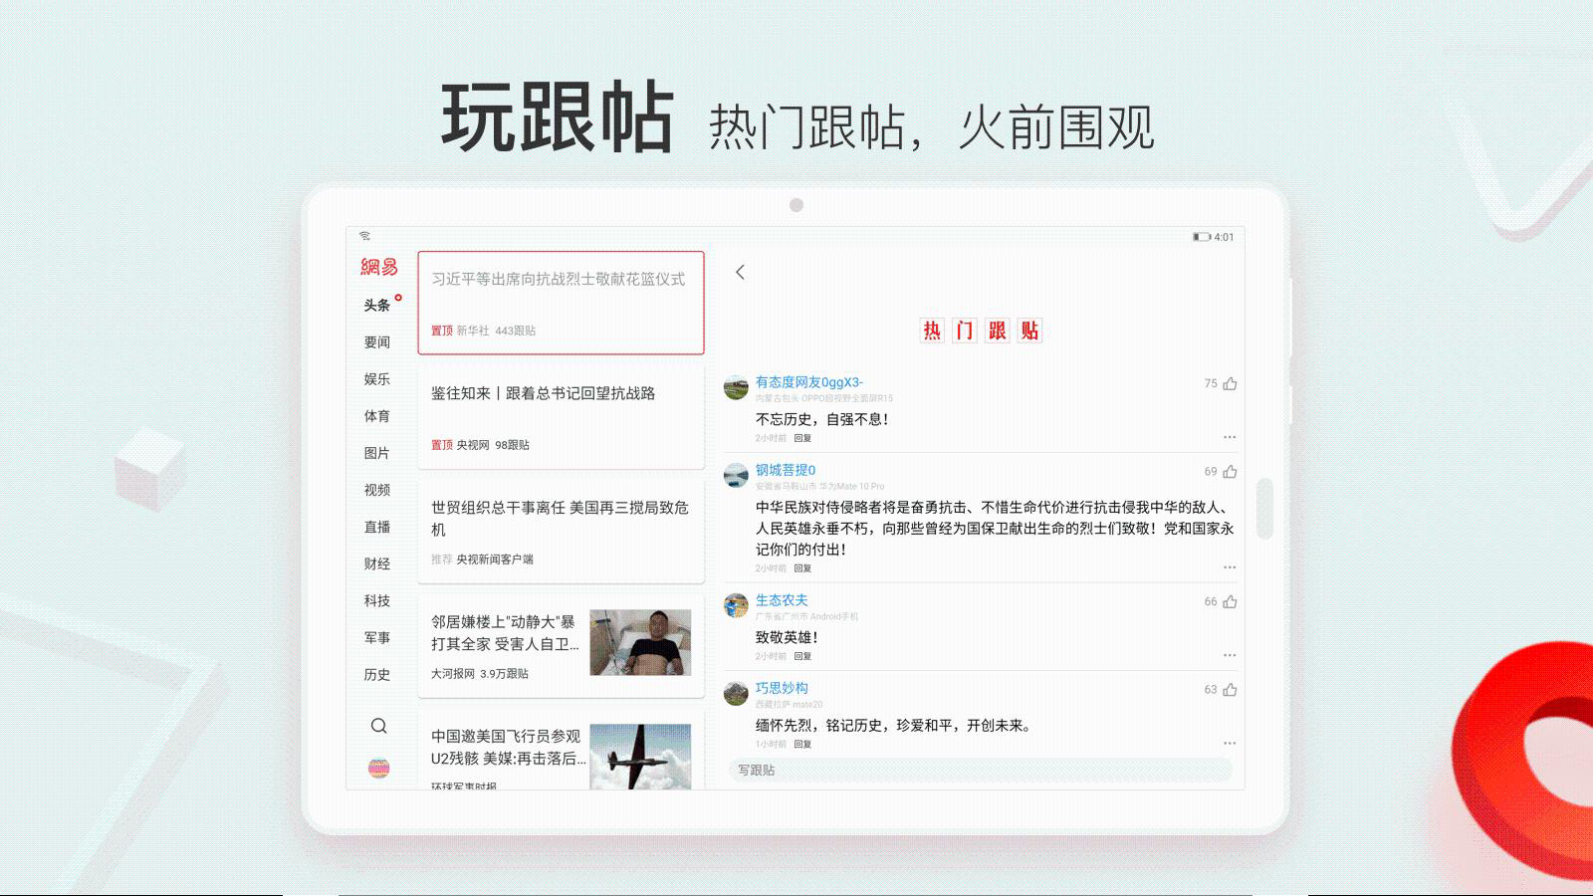The width and height of the screenshot is (1593, 896).
Task: Click the 写跟贴 comment input field
Action: click(980, 770)
